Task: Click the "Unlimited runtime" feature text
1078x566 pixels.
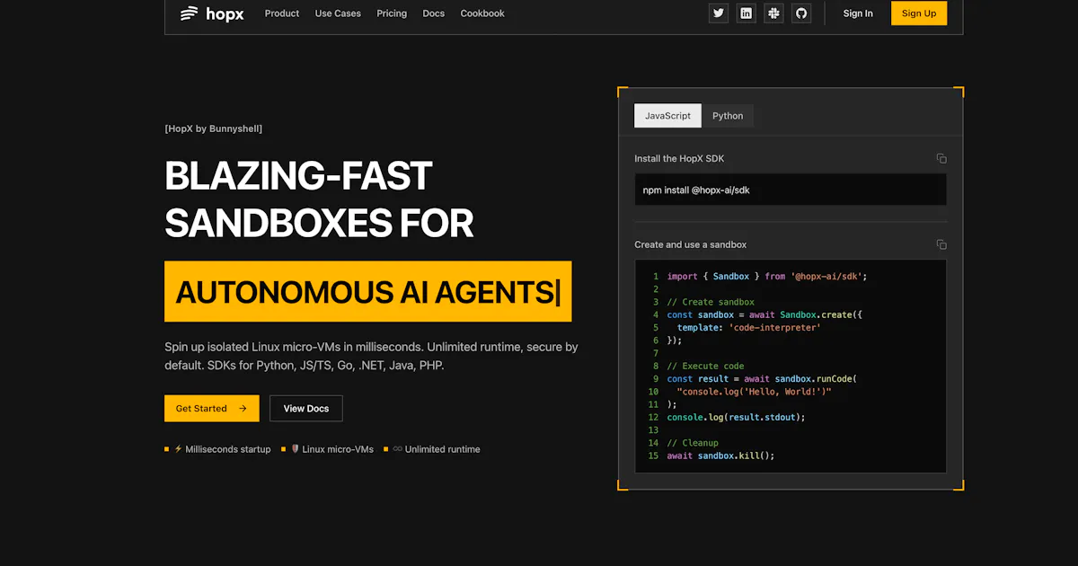Action: [x=443, y=449]
